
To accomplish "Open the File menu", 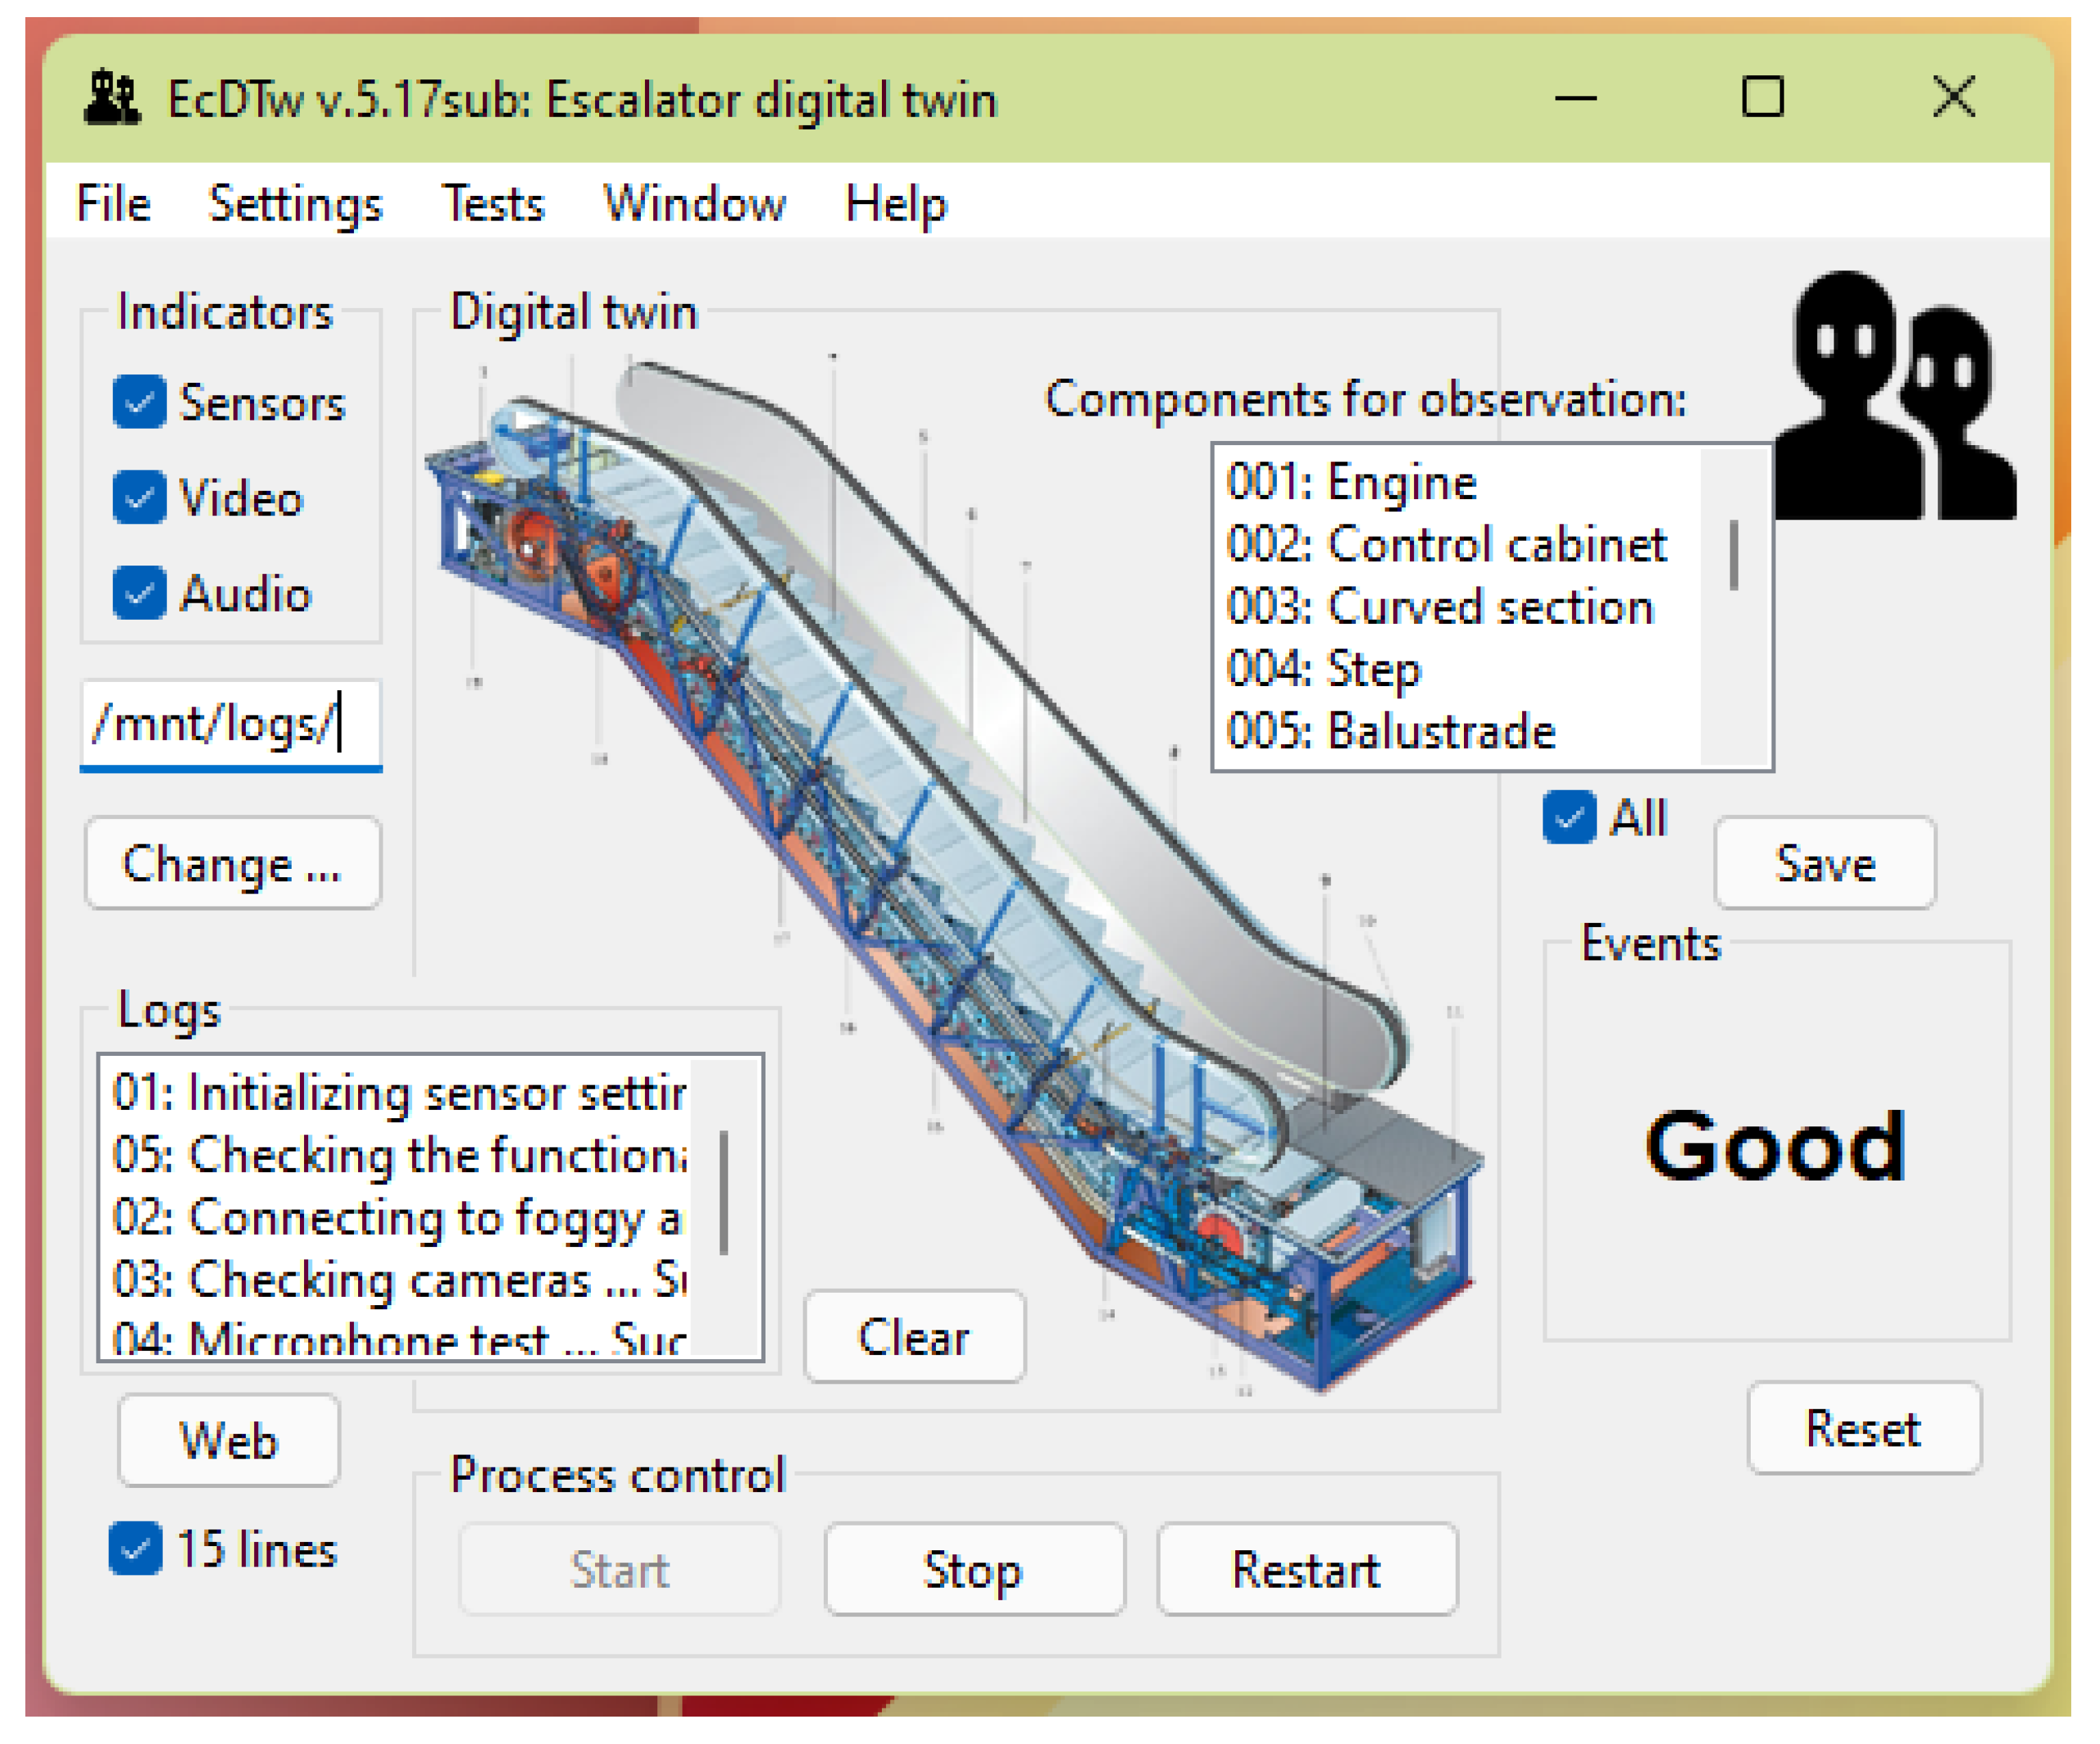I will pyautogui.click(x=113, y=204).
